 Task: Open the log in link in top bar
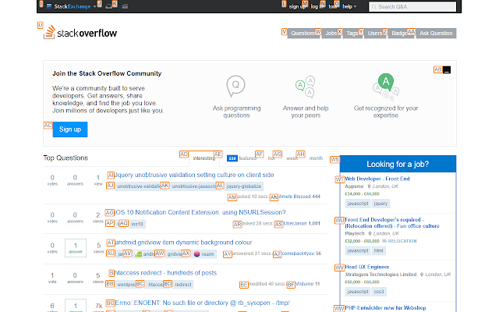point(317,7)
